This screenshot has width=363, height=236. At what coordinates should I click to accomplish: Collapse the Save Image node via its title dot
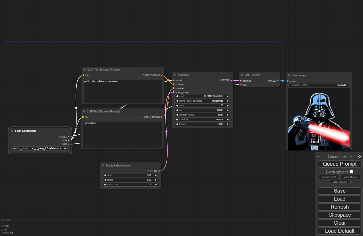tap(289, 75)
